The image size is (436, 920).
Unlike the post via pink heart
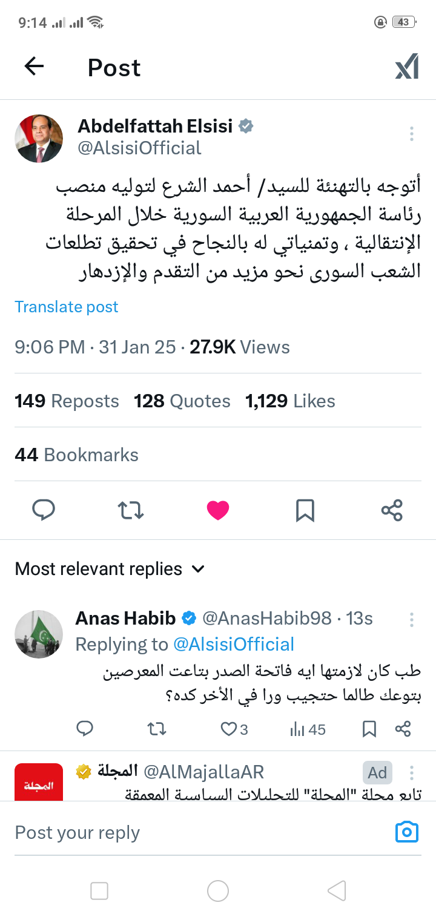pyautogui.click(x=217, y=510)
